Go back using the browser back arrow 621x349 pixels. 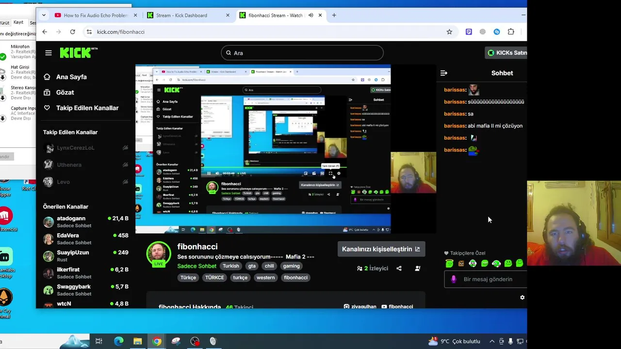tap(45, 32)
